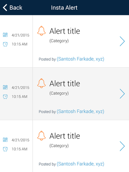
Task: Click the calendar icon in first alert row
Action: point(5,35)
